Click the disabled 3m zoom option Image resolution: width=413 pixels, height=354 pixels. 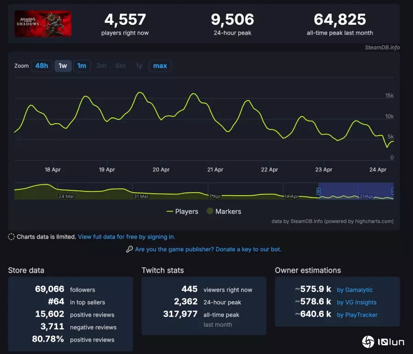pos(101,66)
